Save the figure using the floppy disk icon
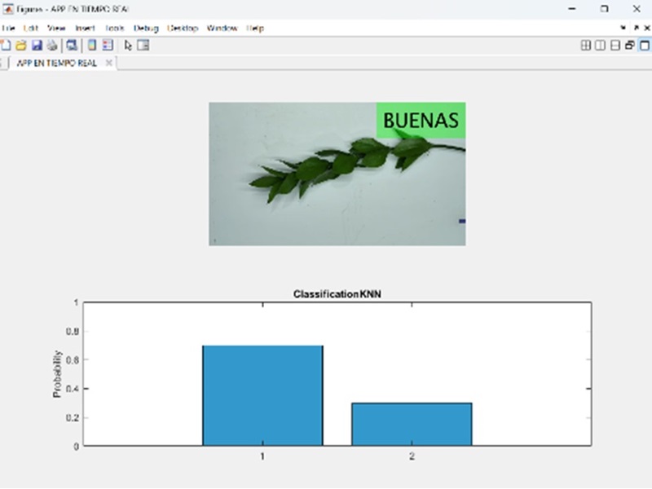 (x=37, y=46)
